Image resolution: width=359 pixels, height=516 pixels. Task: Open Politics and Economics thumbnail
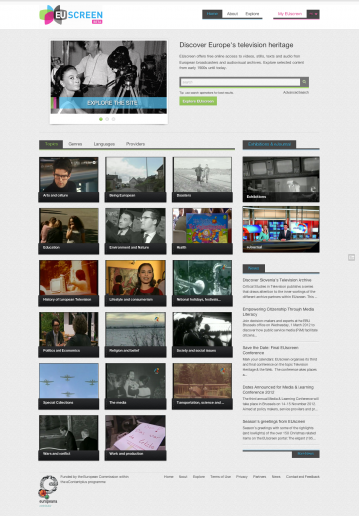click(68, 334)
